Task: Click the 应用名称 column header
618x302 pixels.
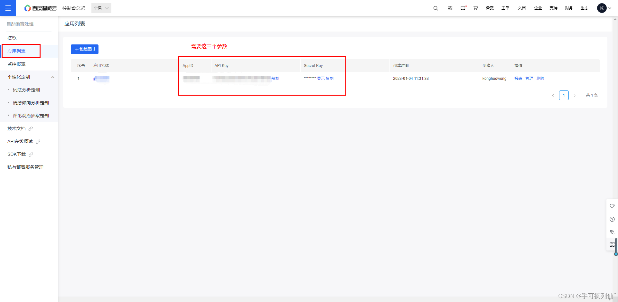Action: [x=101, y=66]
